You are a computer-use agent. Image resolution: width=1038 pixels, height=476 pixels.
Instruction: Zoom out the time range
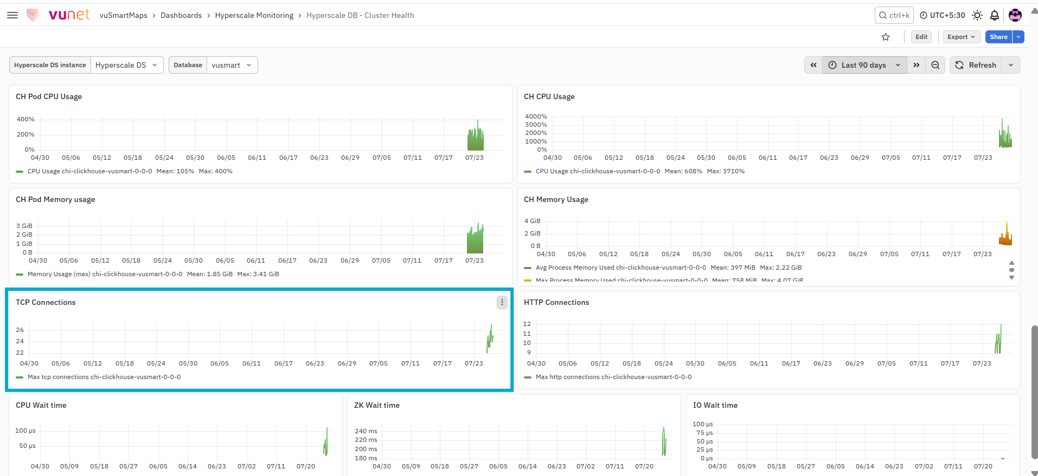click(936, 65)
